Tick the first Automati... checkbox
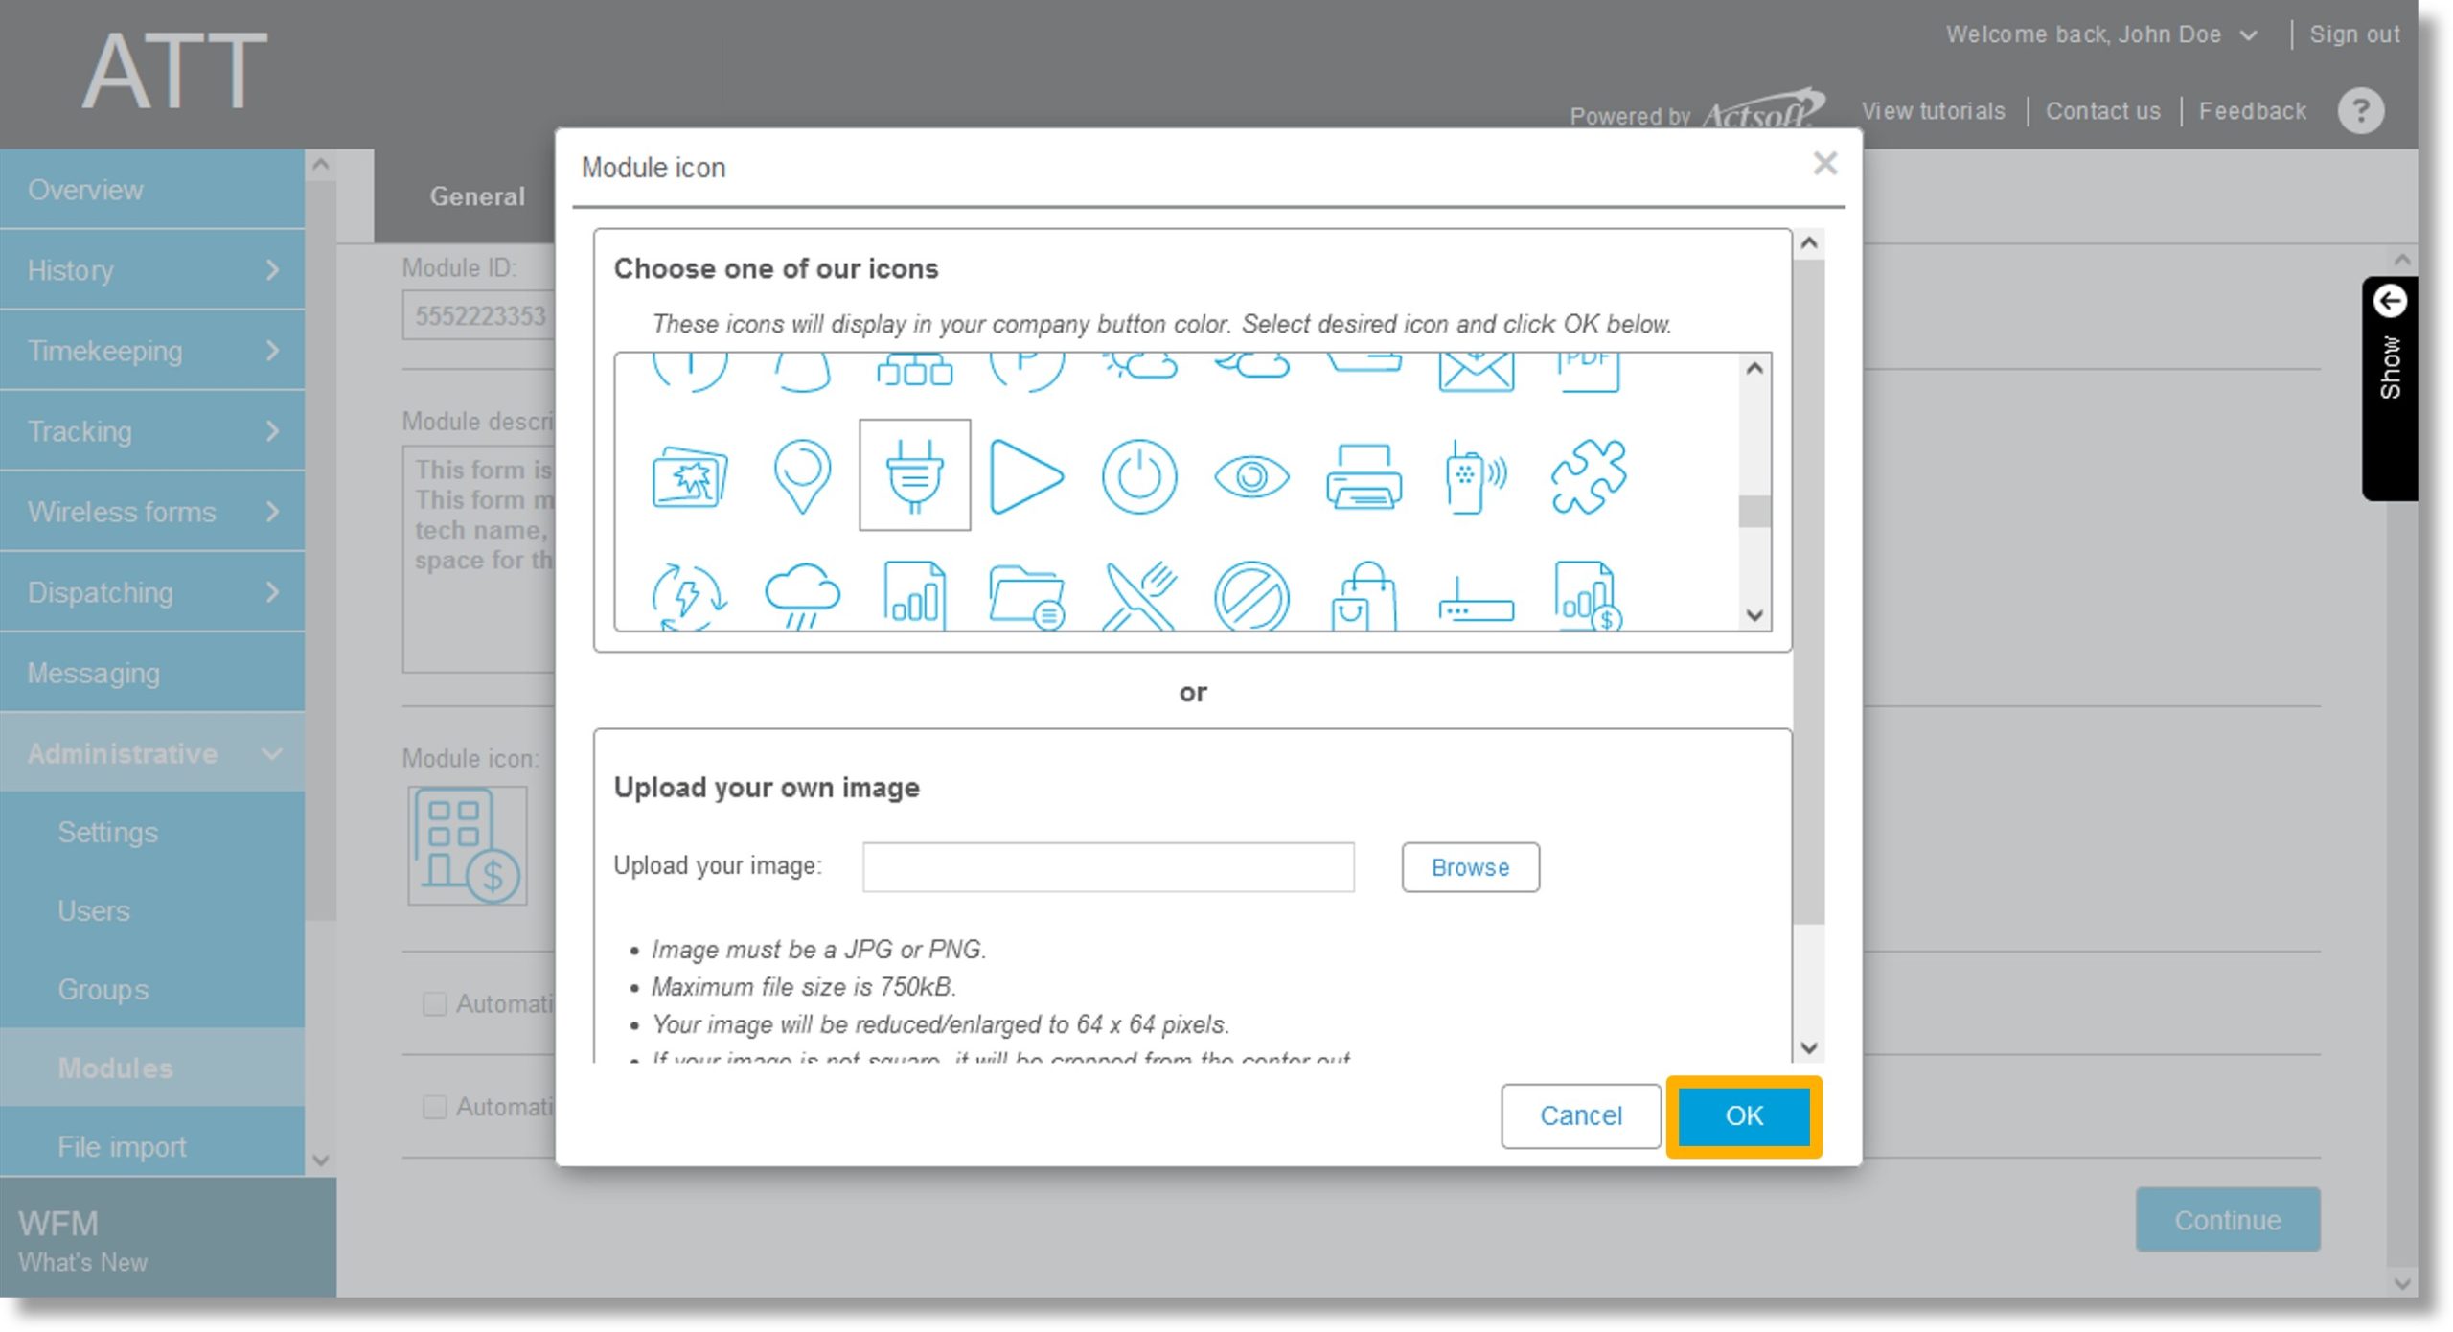 pyautogui.click(x=434, y=1003)
